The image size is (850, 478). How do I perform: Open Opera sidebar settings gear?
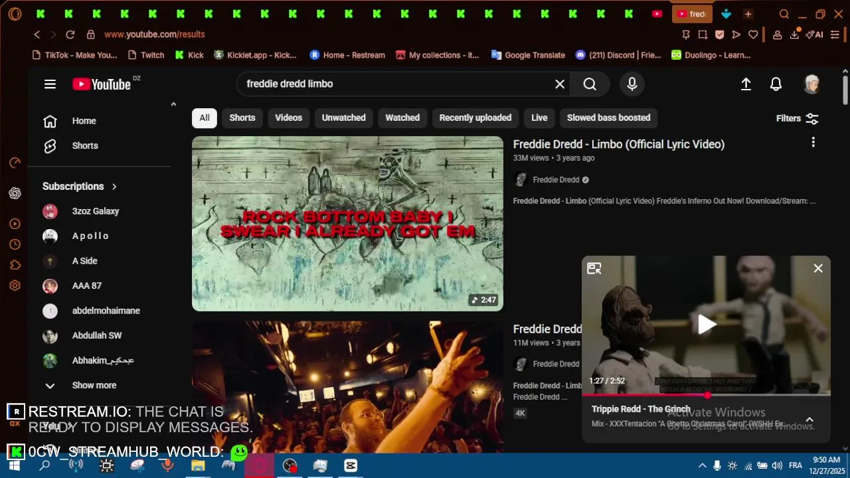point(15,285)
